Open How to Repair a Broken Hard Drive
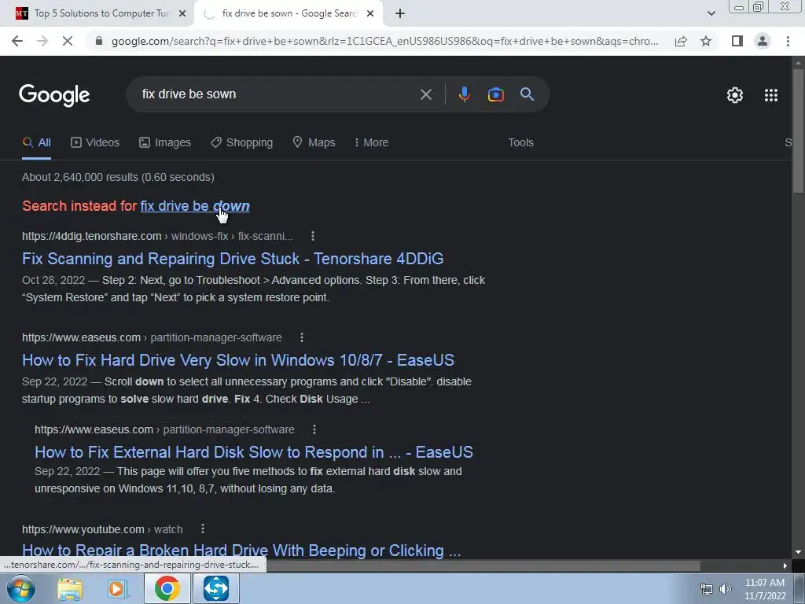 click(241, 550)
